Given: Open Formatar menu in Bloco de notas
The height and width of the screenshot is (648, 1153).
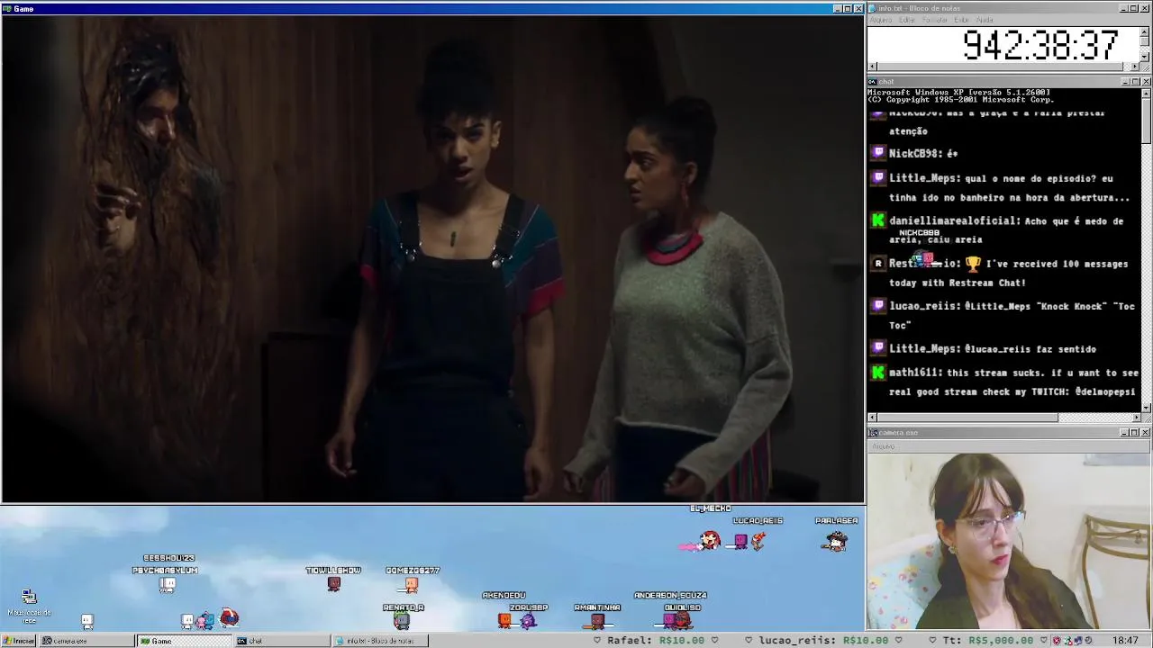Looking at the screenshot, I should point(935,20).
